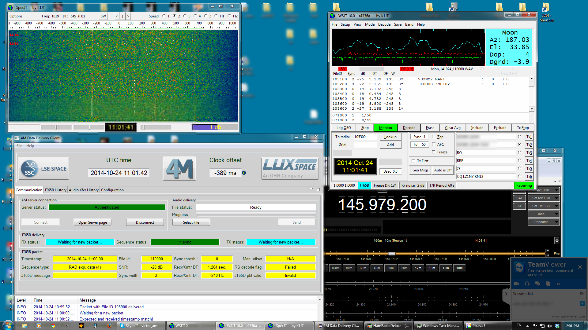Click clock offset blue info icon

pyautogui.click(x=244, y=173)
